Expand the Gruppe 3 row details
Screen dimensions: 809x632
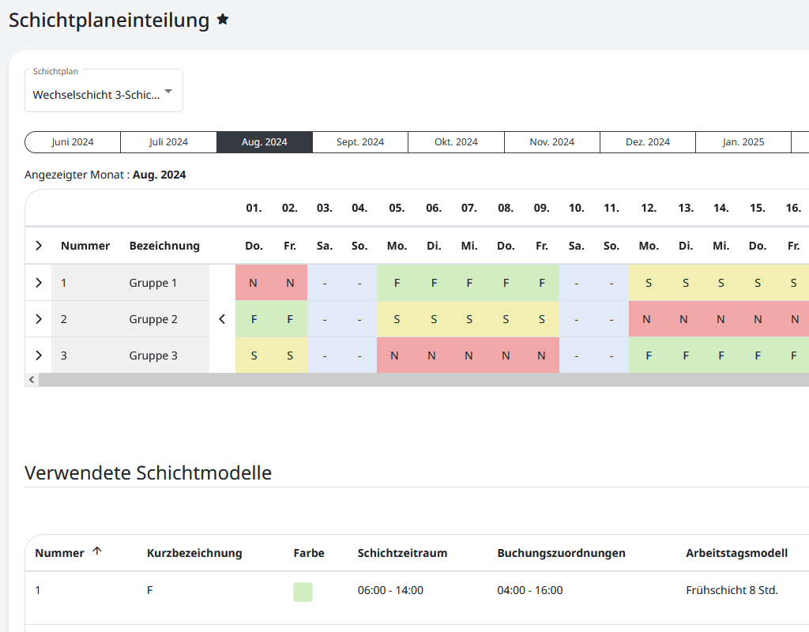(x=37, y=355)
